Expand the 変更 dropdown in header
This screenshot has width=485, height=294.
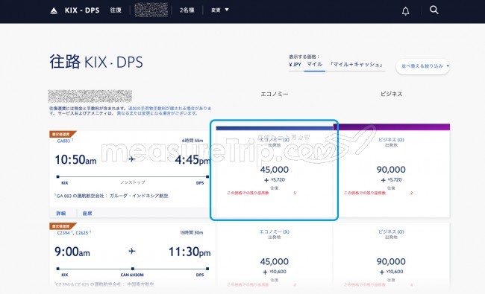tap(220, 10)
